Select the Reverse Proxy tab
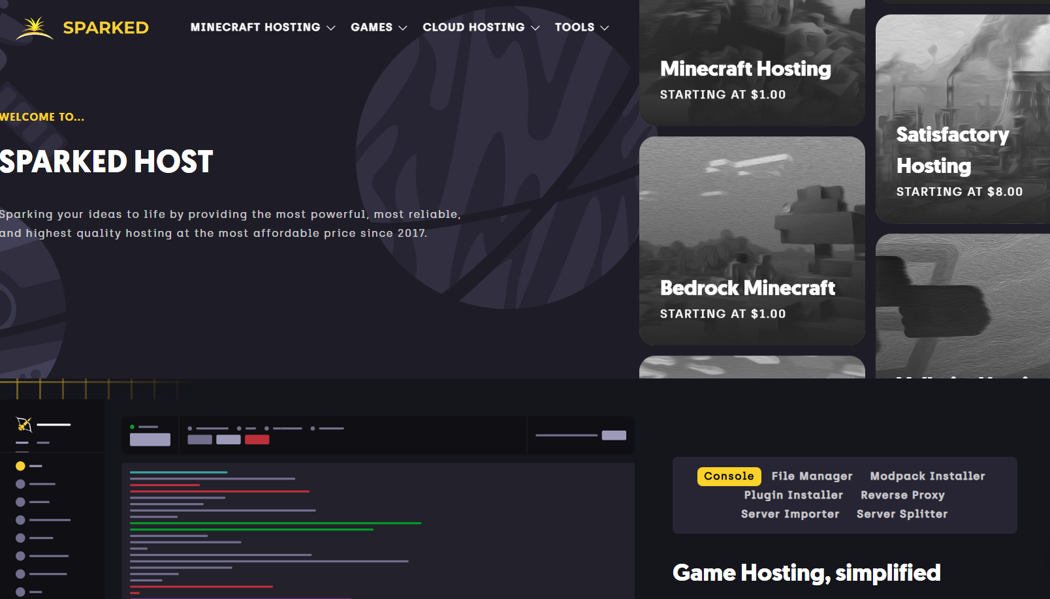Screen dimensions: 1050x599 pyautogui.click(x=902, y=495)
